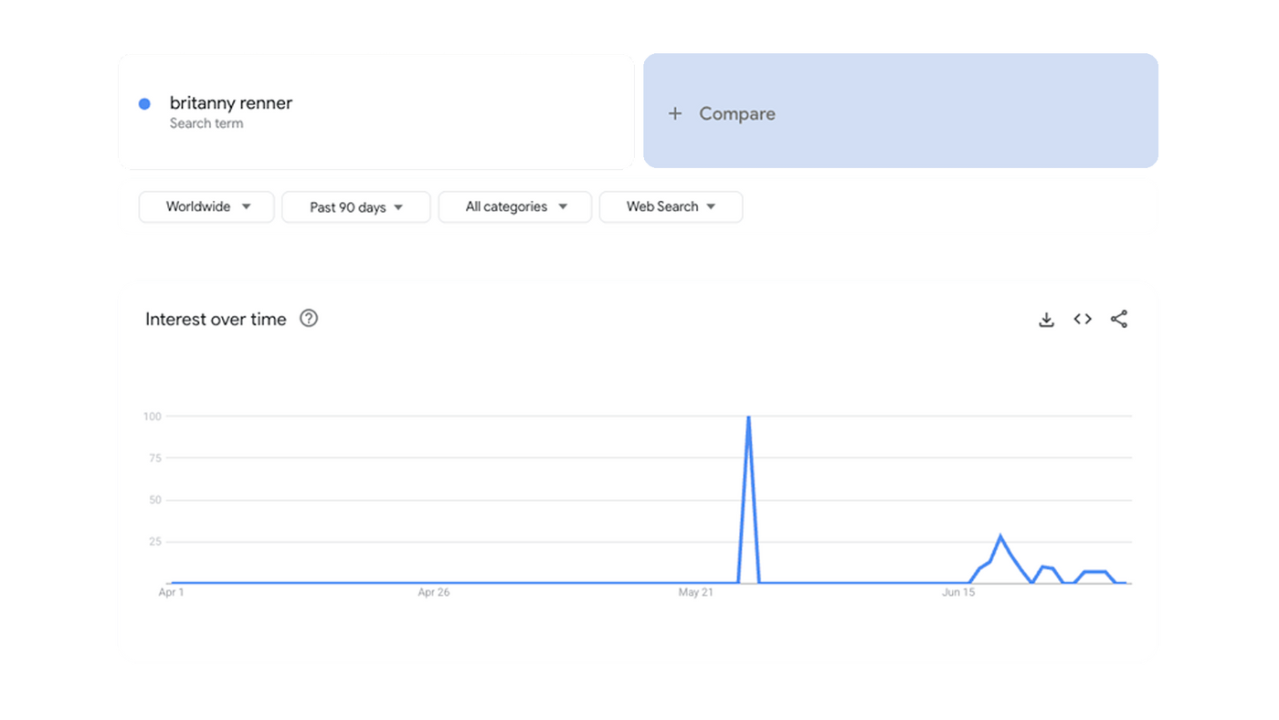The image size is (1279, 720).
Task: Open help for Interest over time
Action: [x=309, y=319]
